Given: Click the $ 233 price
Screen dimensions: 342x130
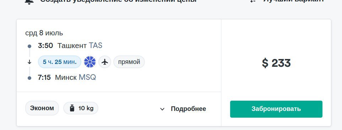Looking at the screenshot, I should click(276, 63).
